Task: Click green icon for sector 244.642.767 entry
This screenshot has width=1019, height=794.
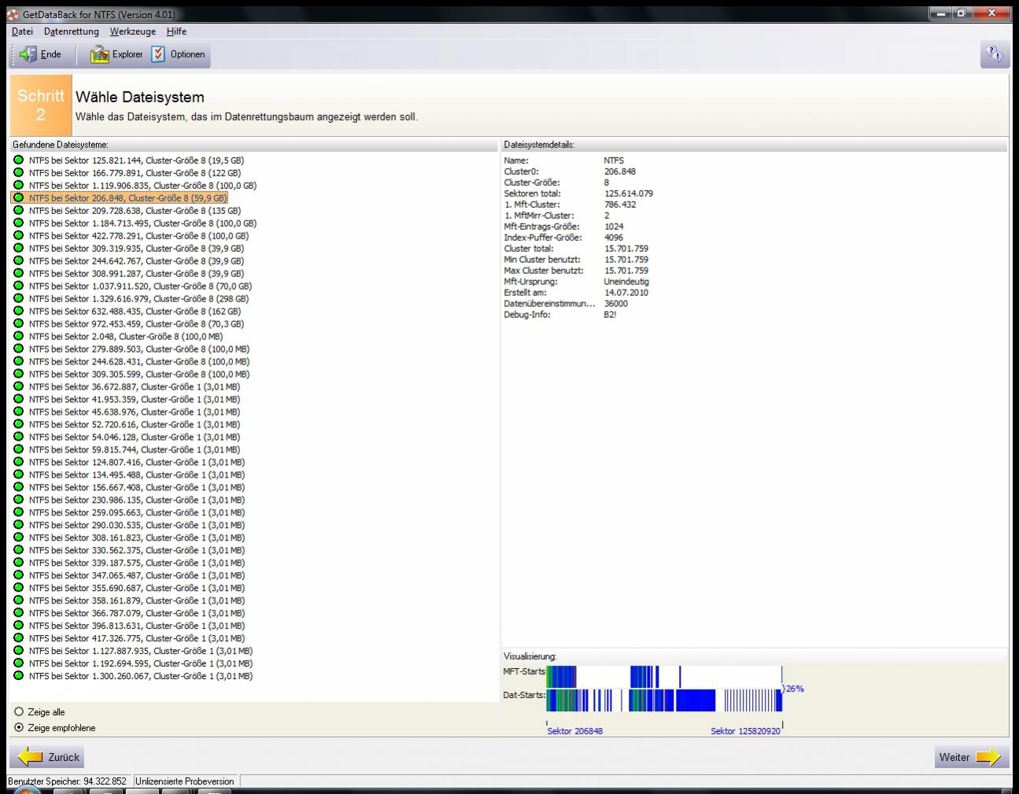Action: 19,260
